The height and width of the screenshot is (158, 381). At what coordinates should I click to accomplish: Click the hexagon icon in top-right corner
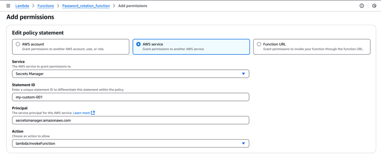click(374, 6)
